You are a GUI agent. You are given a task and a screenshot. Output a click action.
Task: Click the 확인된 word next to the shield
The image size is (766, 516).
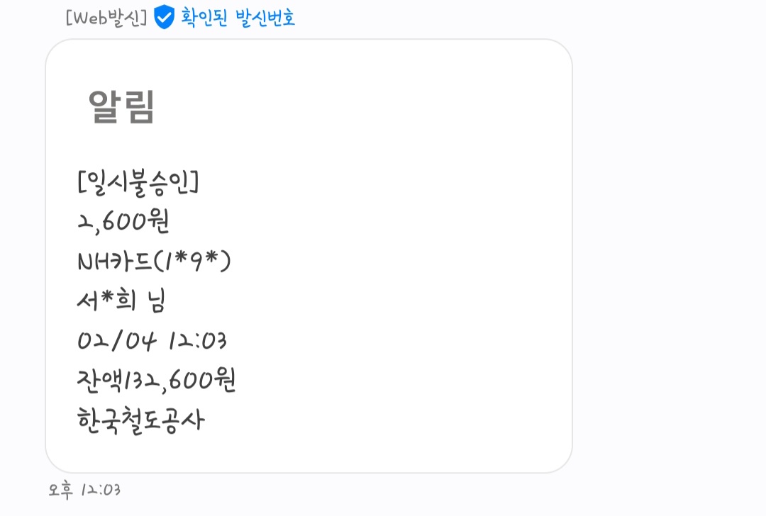(204, 17)
